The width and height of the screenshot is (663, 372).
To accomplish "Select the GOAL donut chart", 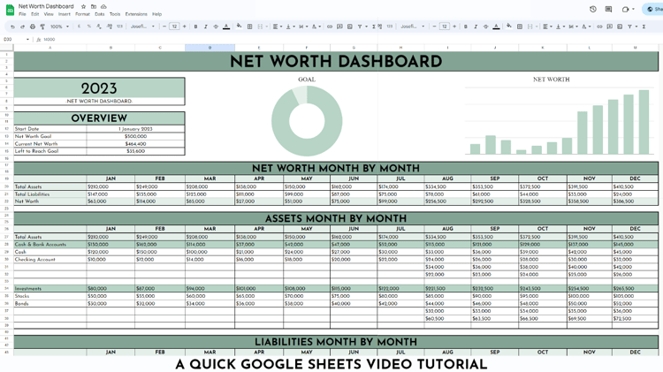I will coord(307,121).
